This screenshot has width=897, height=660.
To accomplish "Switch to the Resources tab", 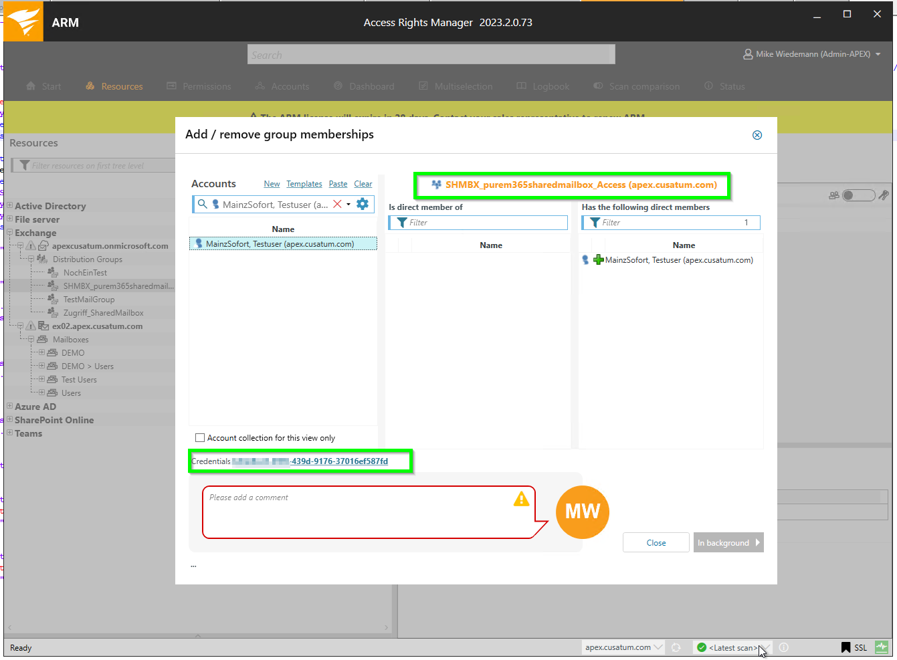I will pyautogui.click(x=114, y=86).
